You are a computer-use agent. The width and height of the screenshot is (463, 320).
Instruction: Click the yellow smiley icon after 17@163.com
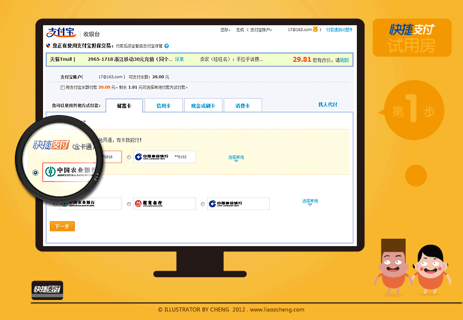click(x=316, y=29)
